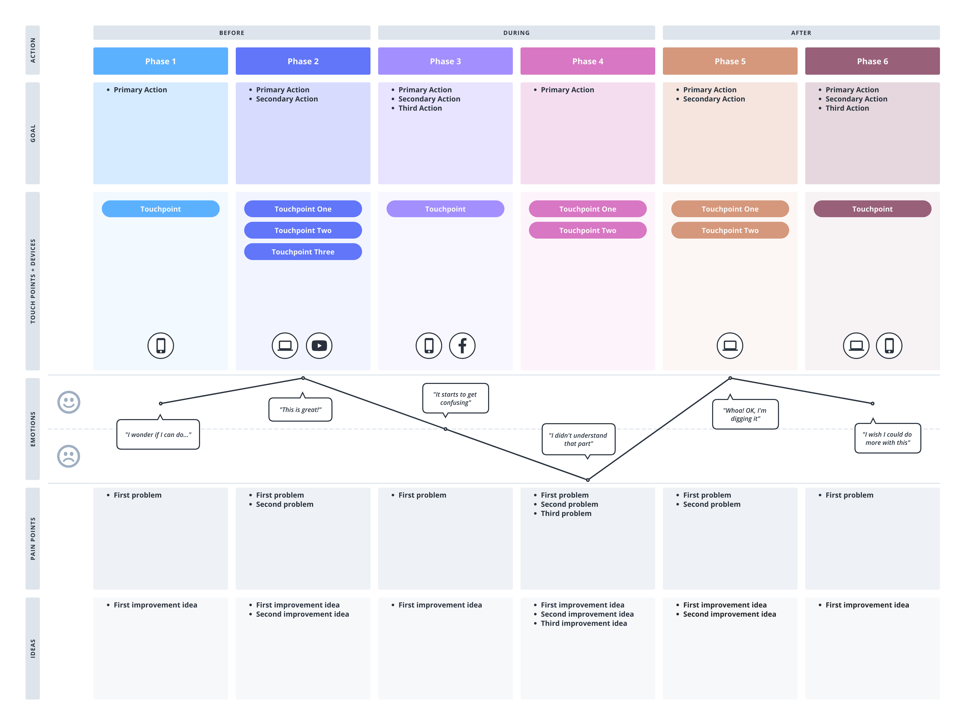The width and height of the screenshot is (966, 725).
Task: Click the "This is great!" speech bubble
Action: pyautogui.click(x=301, y=410)
